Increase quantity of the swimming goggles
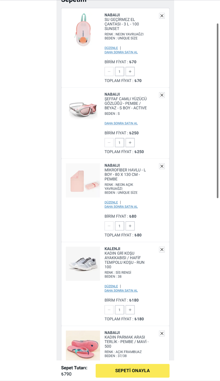This screenshot has width=220, height=381. pyautogui.click(x=130, y=143)
